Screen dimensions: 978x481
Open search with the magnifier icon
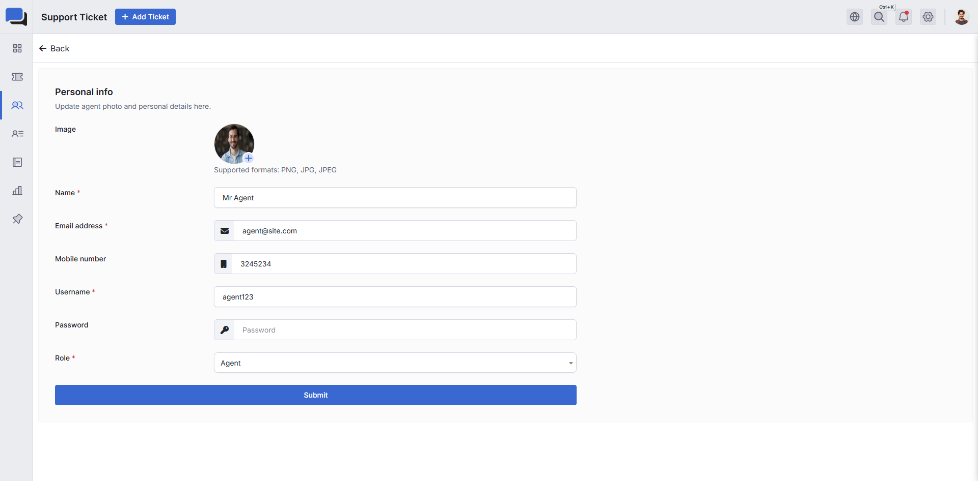(879, 17)
